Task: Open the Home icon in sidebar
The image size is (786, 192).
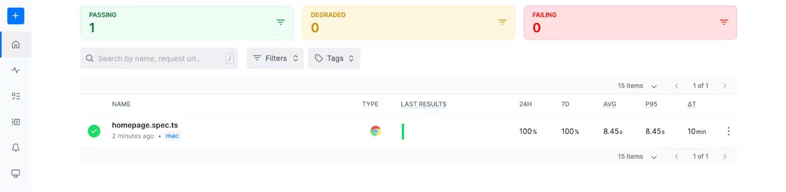Action: tap(16, 45)
